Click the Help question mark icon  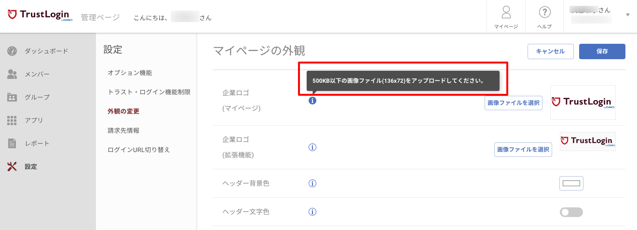[544, 12]
